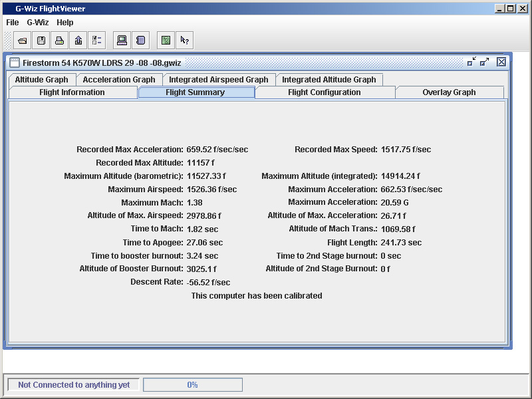Click the barometric altitude value 11527.33 f
The image size is (532, 399).
pyautogui.click(x=206, y=176)
